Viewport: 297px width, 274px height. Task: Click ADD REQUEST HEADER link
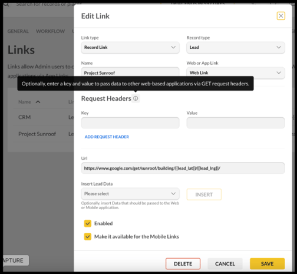click(107, 137)
